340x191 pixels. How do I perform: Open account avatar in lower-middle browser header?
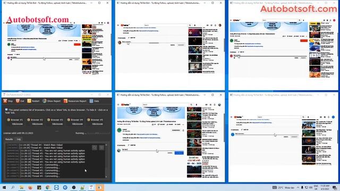click(x=219, y=105)
